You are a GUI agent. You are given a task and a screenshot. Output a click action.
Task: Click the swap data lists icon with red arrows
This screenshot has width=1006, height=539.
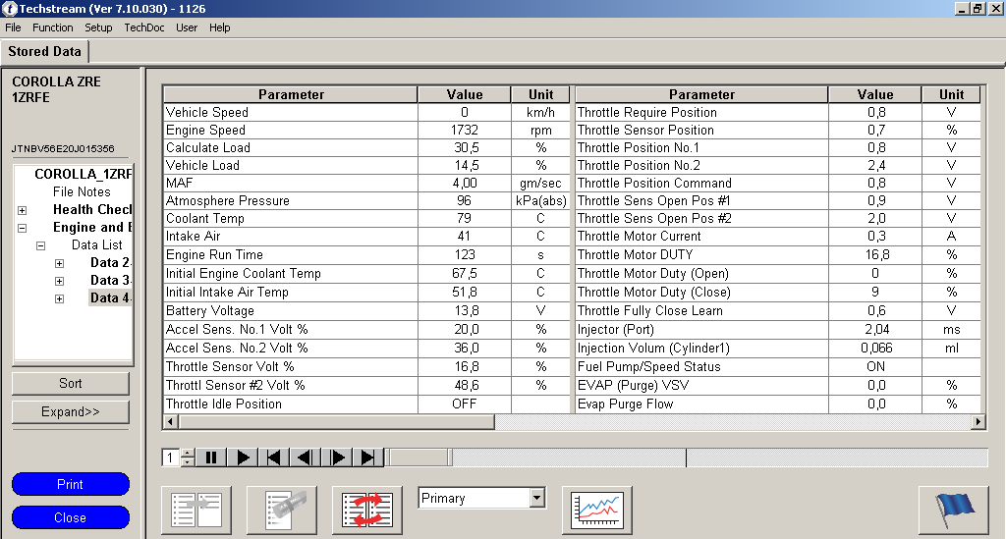tap(367, 511)
